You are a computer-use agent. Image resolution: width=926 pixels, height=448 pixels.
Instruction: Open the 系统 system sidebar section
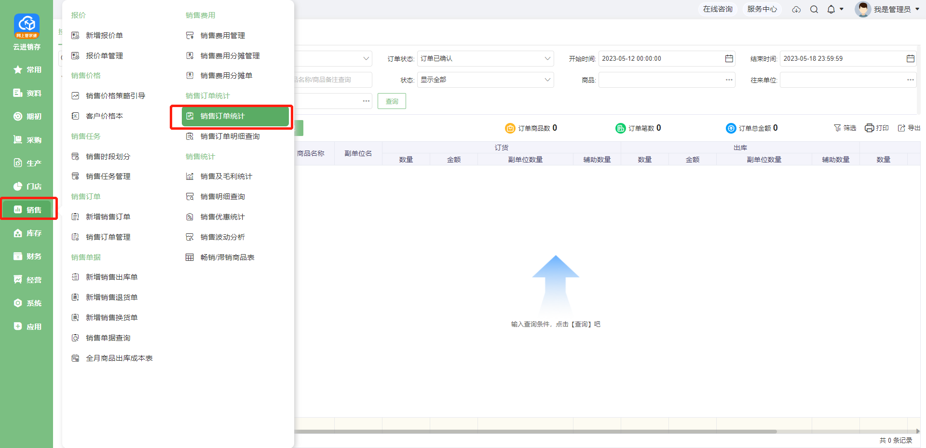27,303
